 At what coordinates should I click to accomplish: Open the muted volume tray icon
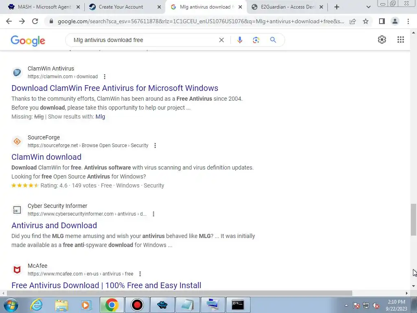tap(376, 306)
